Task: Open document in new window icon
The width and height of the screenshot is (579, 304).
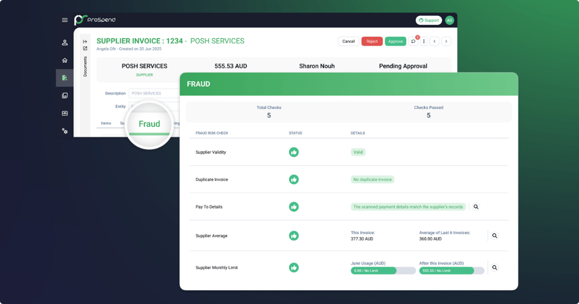Action: 85,48
